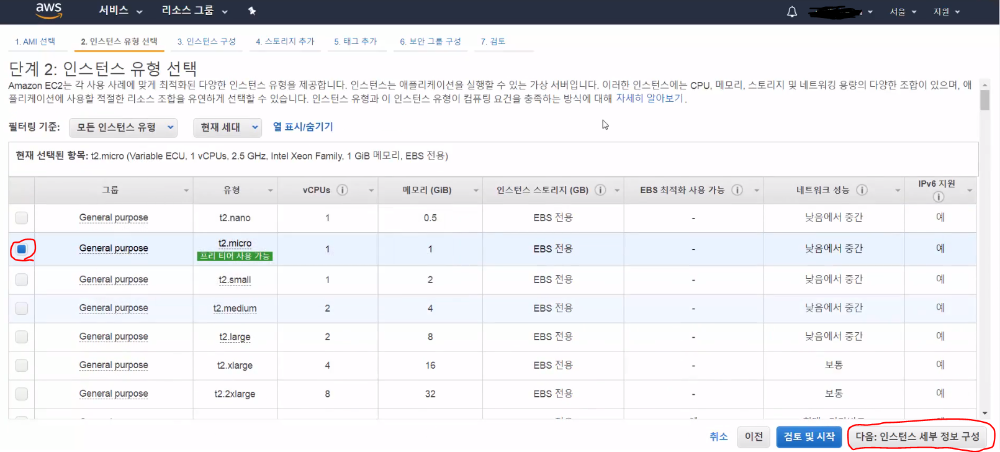
Task: Click the 이전 button
Action: [x=754, y=436]
